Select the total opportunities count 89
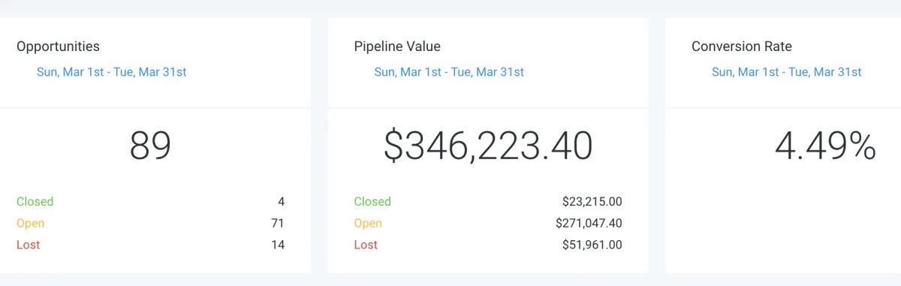 (x=150, y=146)
